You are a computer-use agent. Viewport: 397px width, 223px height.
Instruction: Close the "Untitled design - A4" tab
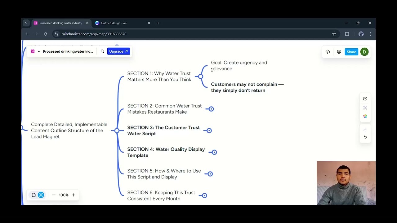(x=149, y=23)
